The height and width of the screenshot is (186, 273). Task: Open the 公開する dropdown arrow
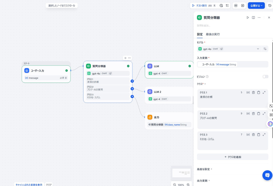point(262,5)
